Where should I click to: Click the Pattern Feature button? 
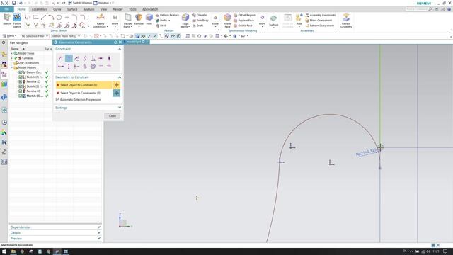[167, 15]
